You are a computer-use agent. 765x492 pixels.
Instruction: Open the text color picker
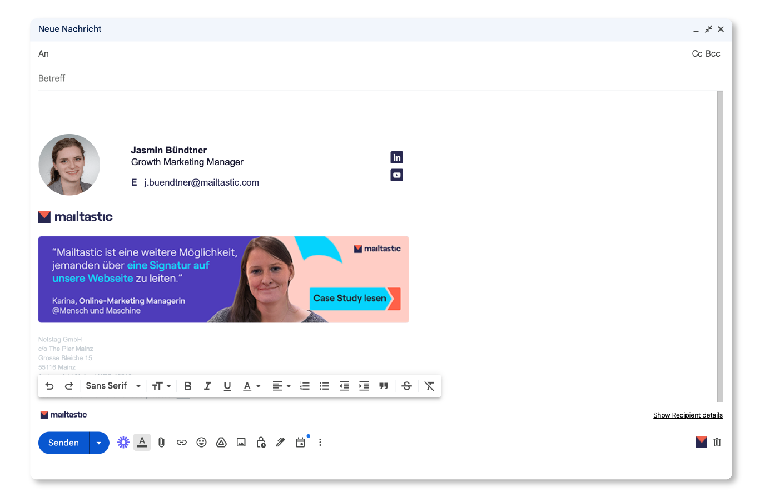[x=251, y=386]
